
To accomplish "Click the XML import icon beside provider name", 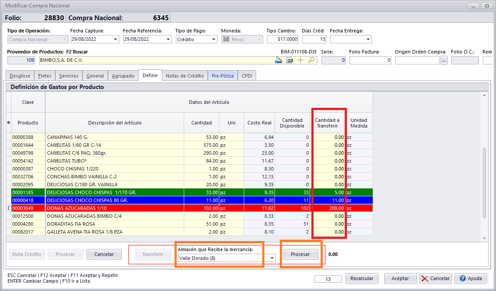I will [x=289, y=60].
